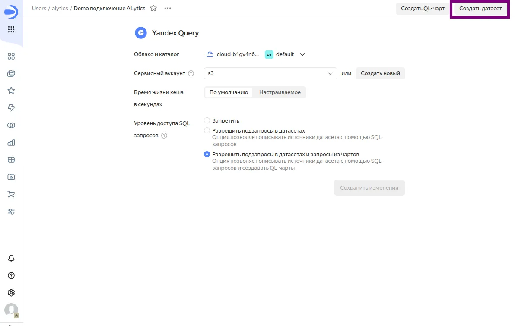Open Favorites star in the sidebar
Viewport: 515px width, 326px height.
[11, 91]
